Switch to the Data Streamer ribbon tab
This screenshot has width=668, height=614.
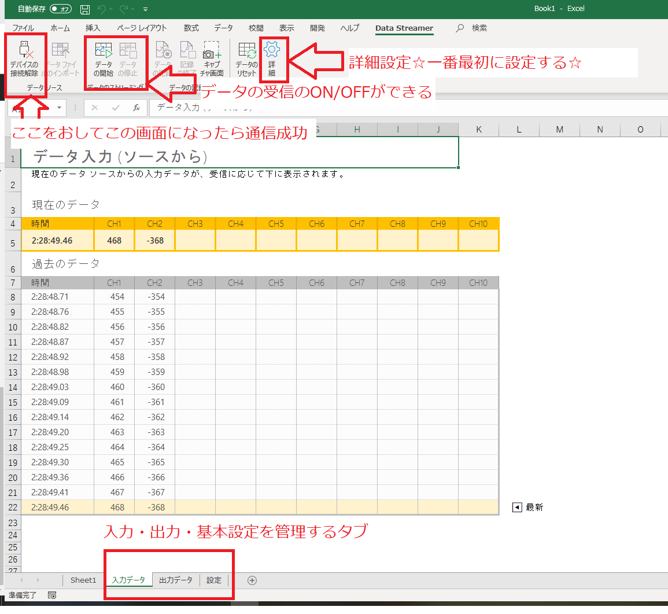(x=404, y=28)
